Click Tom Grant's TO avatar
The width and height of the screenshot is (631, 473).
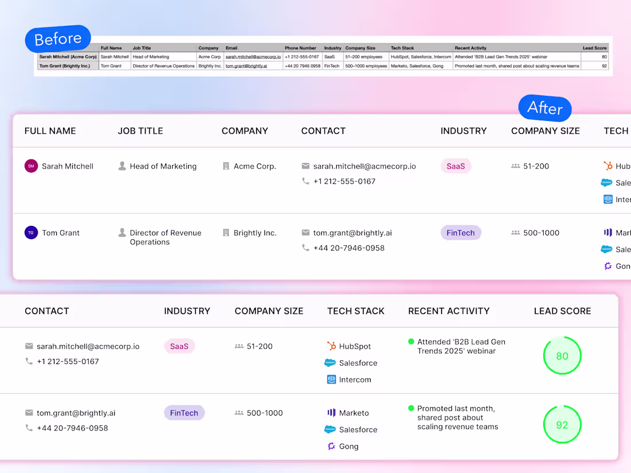(x=30, y=233)
